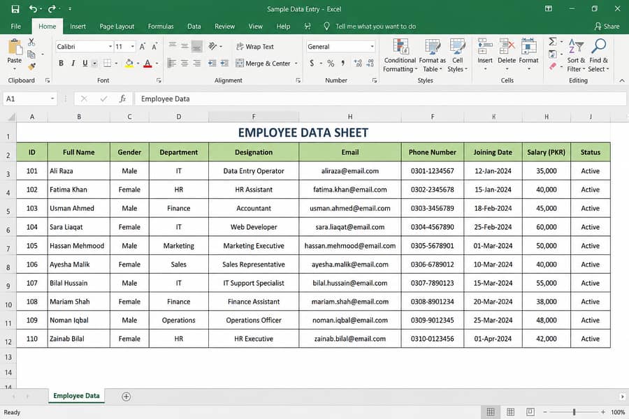Click the formula bar with Employee Data
The image size is (629, 419).
point(380,98)
